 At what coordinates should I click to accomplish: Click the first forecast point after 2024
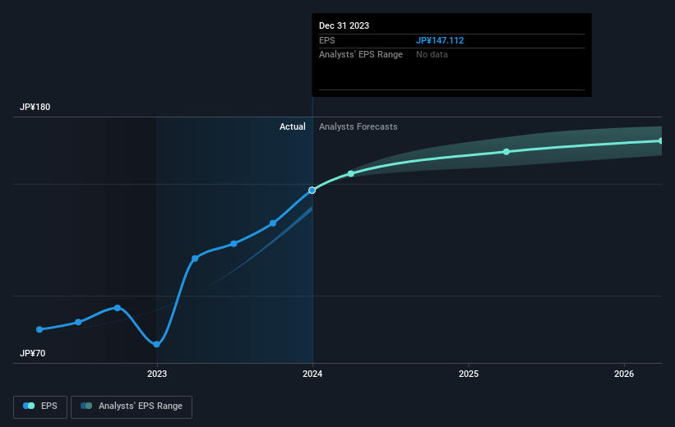tap(351, 174)
